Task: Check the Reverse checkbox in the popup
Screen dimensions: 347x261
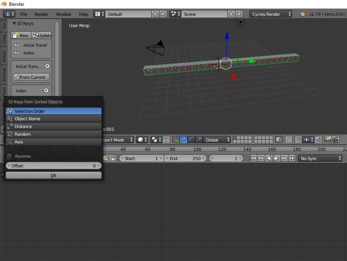Action: pos(10,156)
